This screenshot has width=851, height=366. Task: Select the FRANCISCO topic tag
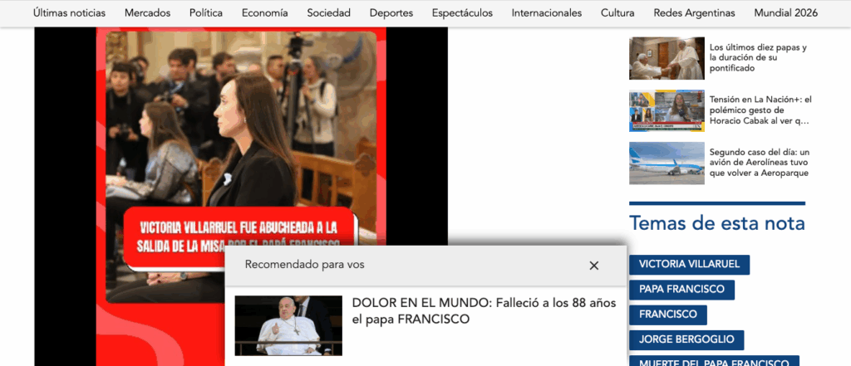668,315
